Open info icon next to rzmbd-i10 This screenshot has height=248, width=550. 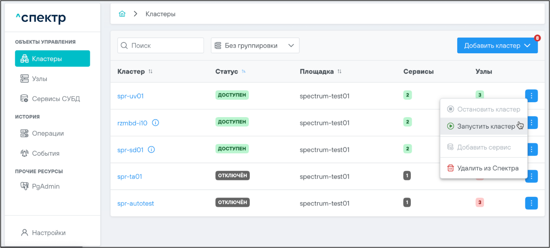click(x=155, y=123)
